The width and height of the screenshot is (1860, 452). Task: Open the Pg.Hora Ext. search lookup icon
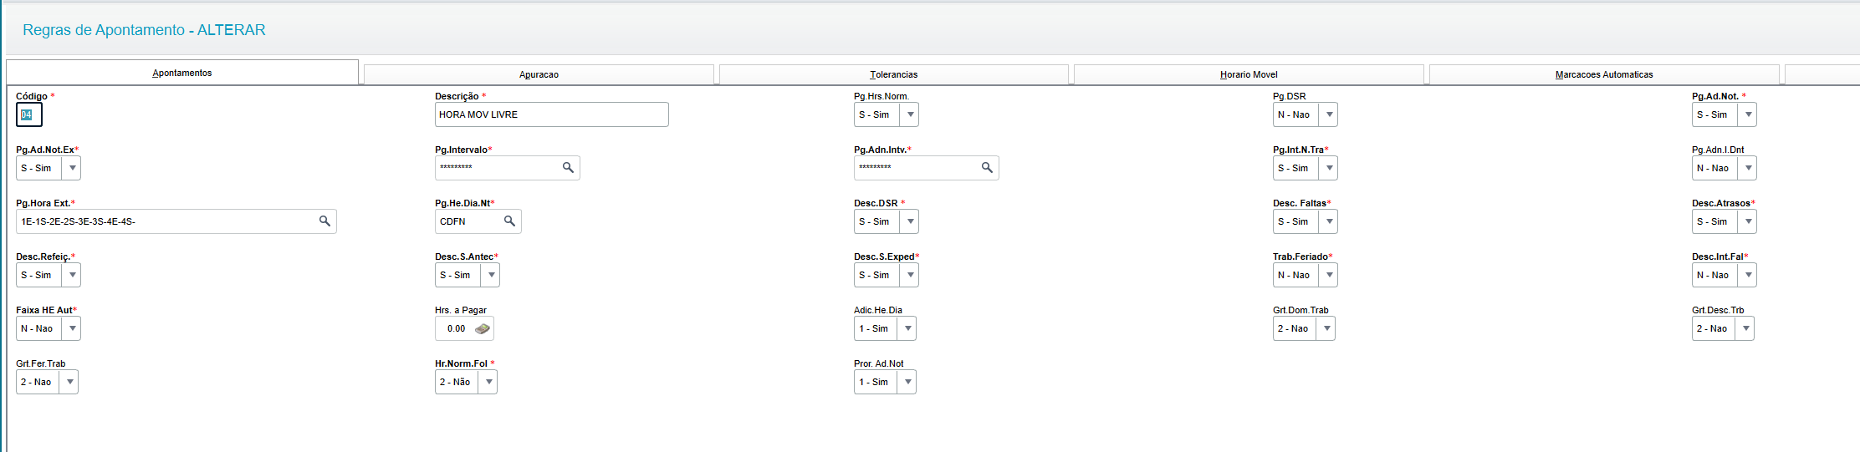point(324,221)
